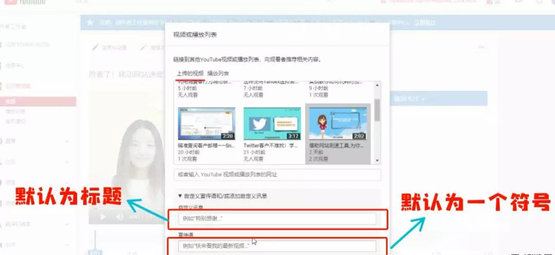555x255 pixels.
Task: Click the title 精准查询客户邮箱——Sn...
Action: coord(207,145)
